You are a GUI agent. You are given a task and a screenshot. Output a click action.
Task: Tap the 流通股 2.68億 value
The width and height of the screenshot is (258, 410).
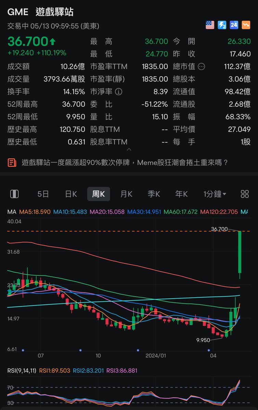[x=240, y=104]
